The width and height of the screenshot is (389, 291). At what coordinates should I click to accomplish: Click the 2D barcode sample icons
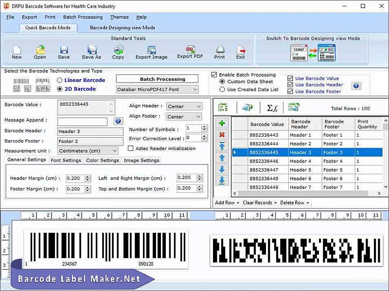(32, 89)
